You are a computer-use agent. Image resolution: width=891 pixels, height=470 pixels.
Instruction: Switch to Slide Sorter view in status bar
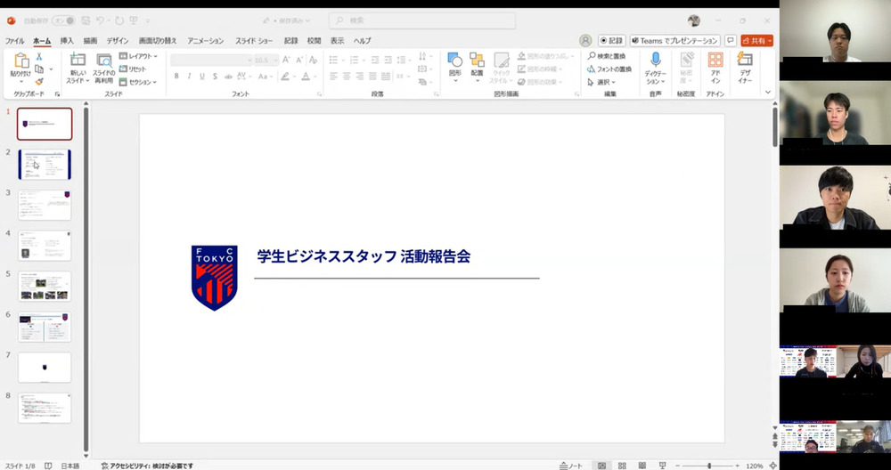point(623,466)
